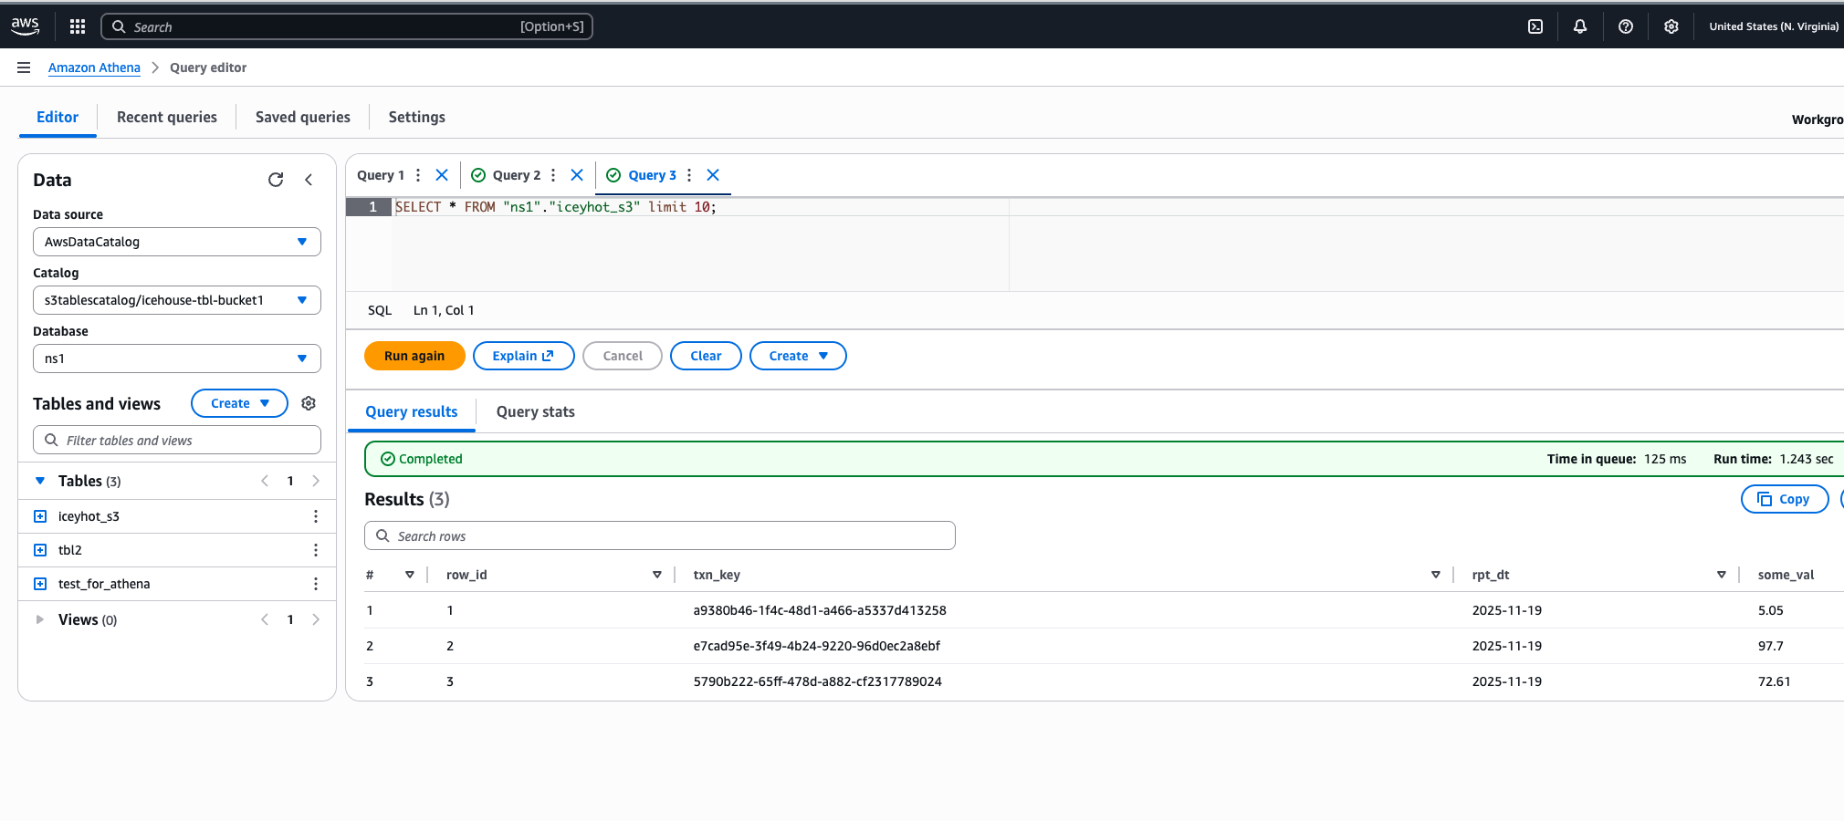
Task: Open actions menu for tbl2 table
Action: [316, 550]
